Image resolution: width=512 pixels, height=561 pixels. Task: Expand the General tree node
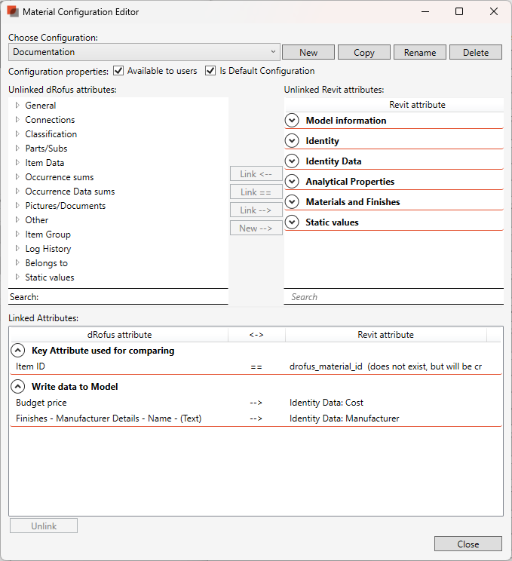point(17,106)
